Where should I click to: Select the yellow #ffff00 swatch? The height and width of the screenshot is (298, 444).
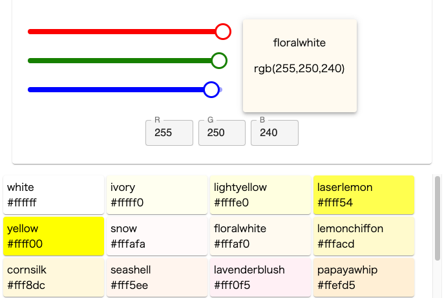pyautogui.click(x=54, y=236)
